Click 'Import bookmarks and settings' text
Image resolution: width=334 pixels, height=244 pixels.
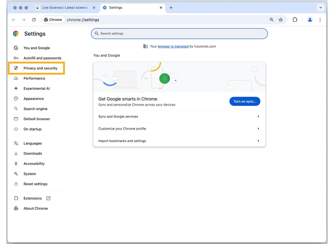point(122,141)
